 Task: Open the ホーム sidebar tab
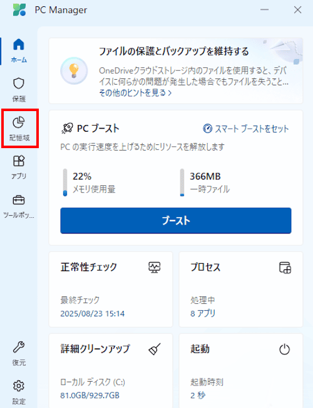coord(19,51)
